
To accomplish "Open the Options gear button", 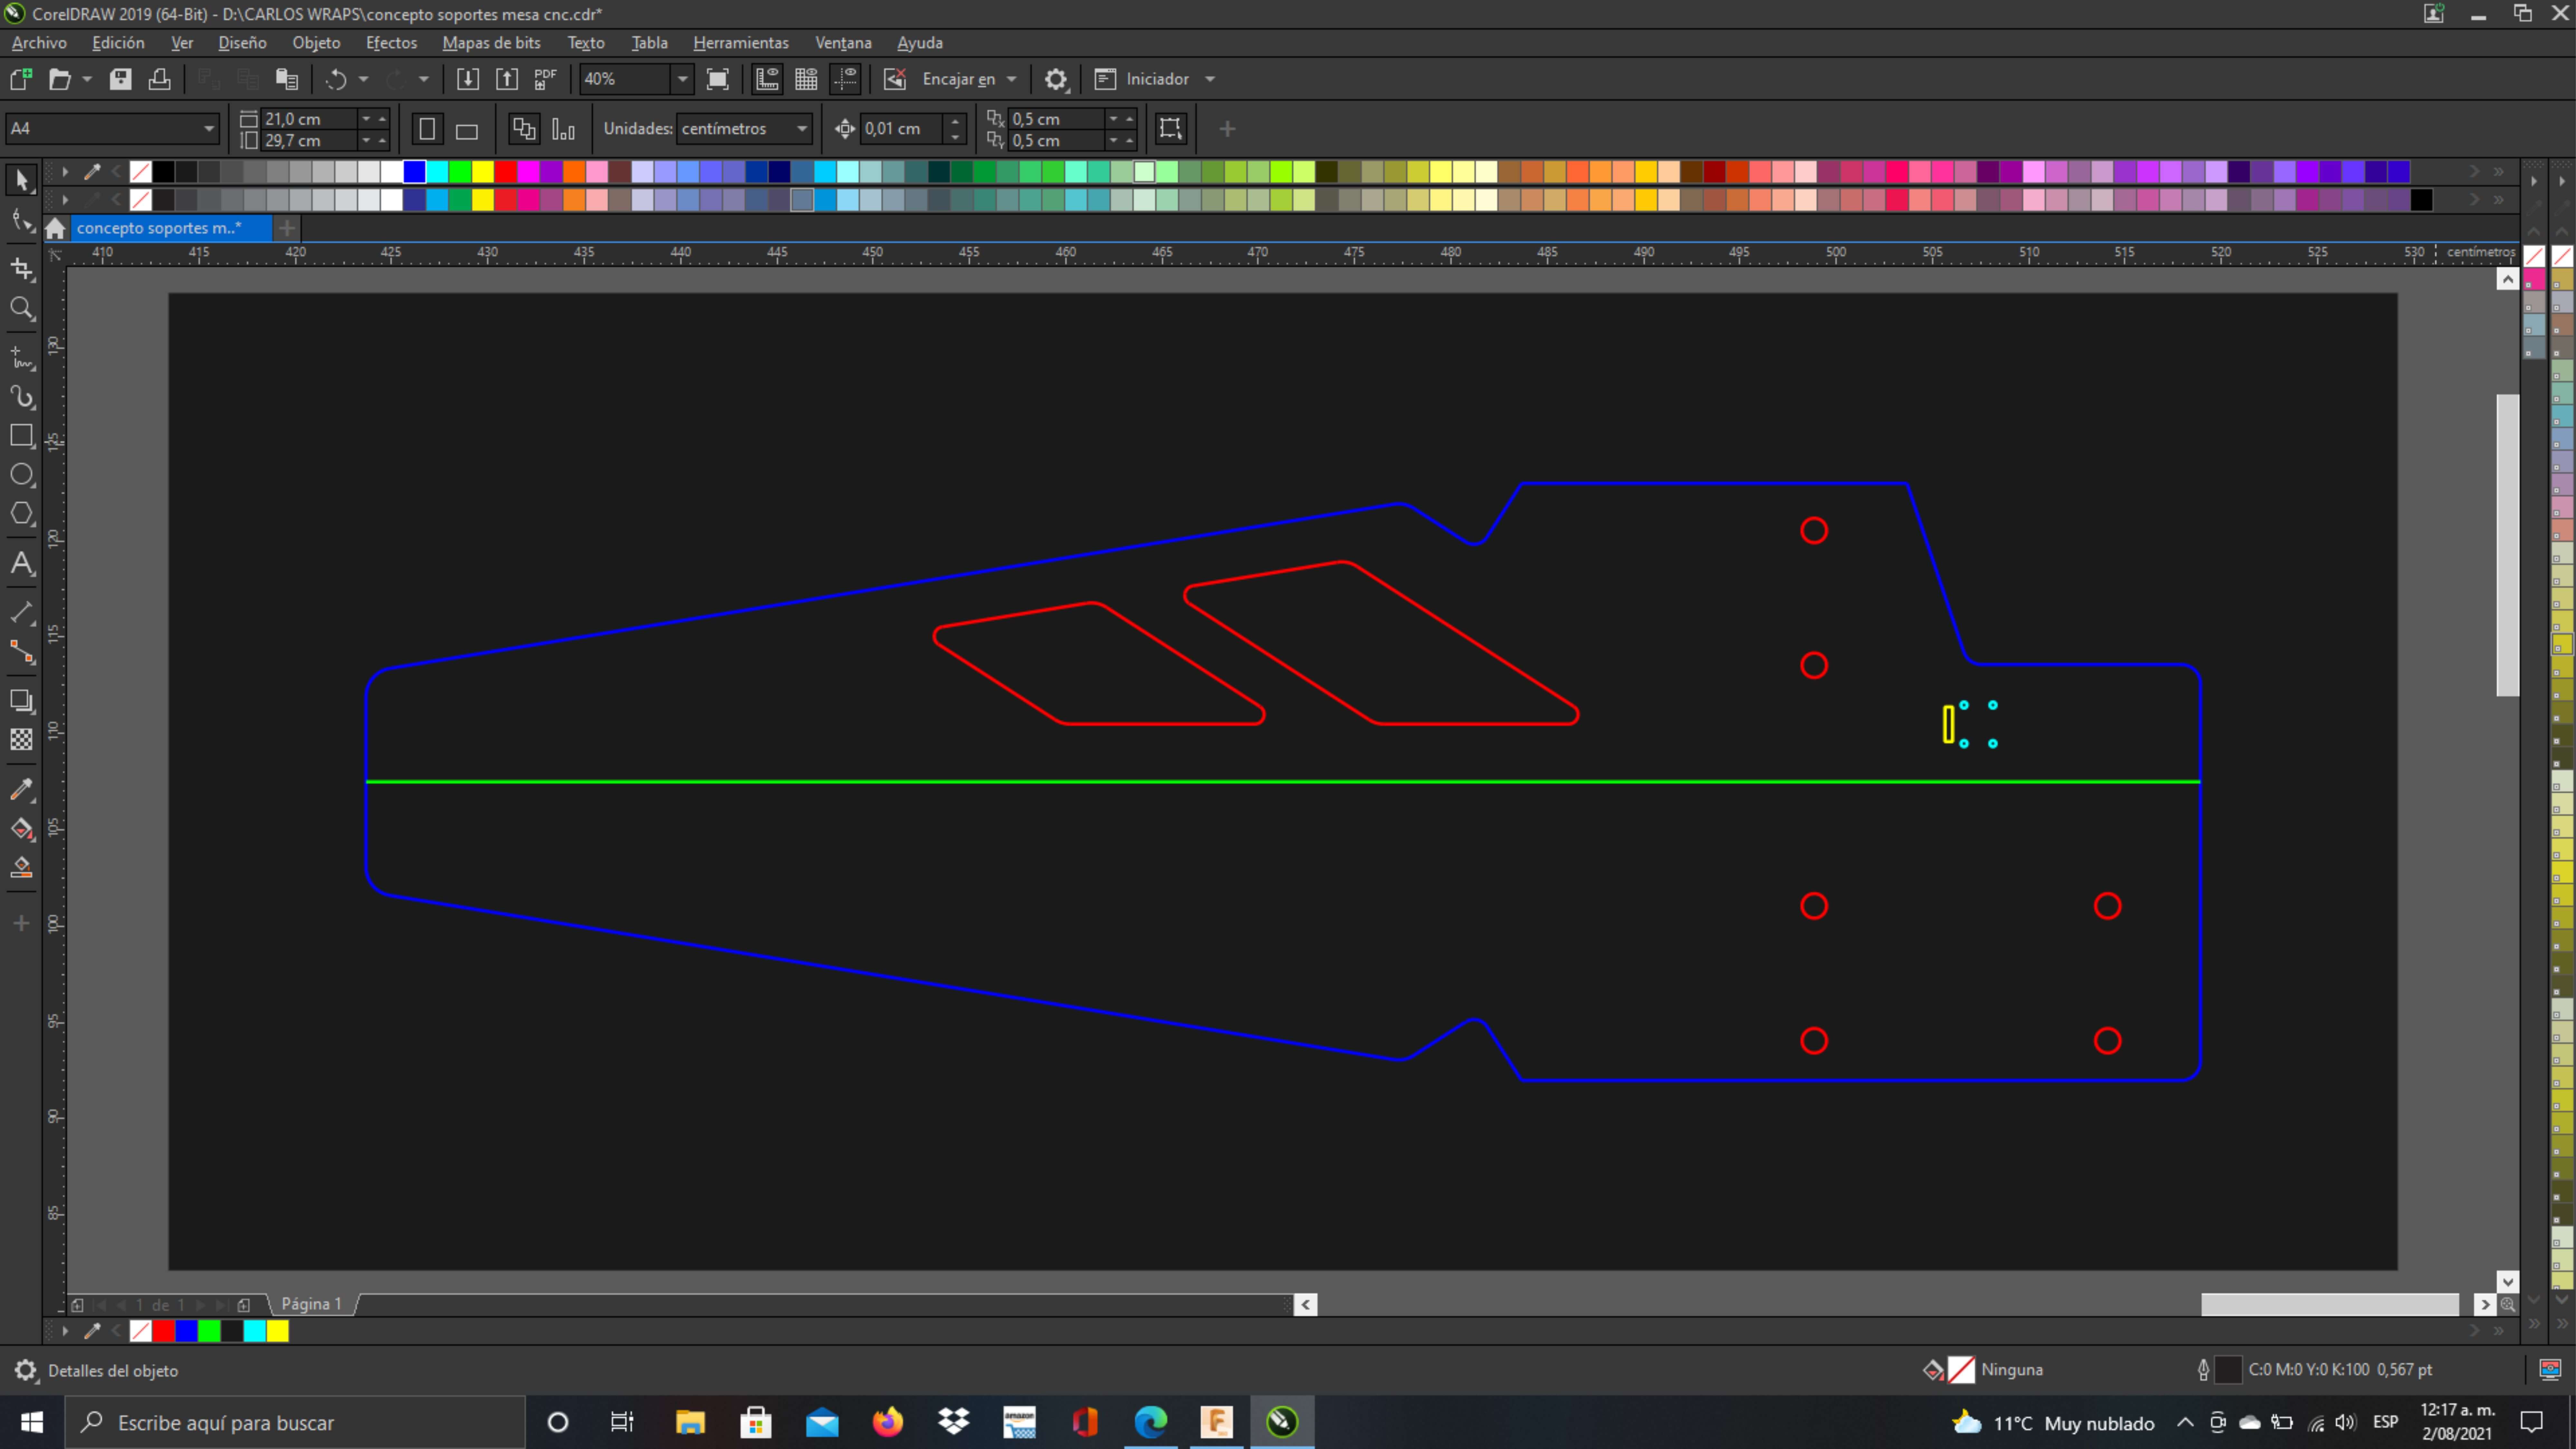I will [x=1056, y=79].
